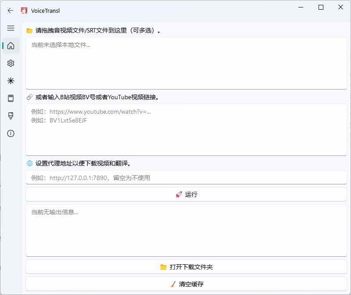Image resolution: width=351 pixels, height=295 pixels.
Task: Click the 或者输入B站视频BV号 label
Action: pyautogui.click(x=97, y=97)
